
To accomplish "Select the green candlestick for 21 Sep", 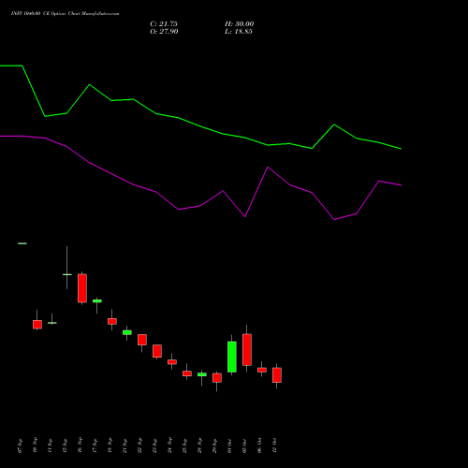I will click(127, 332).
